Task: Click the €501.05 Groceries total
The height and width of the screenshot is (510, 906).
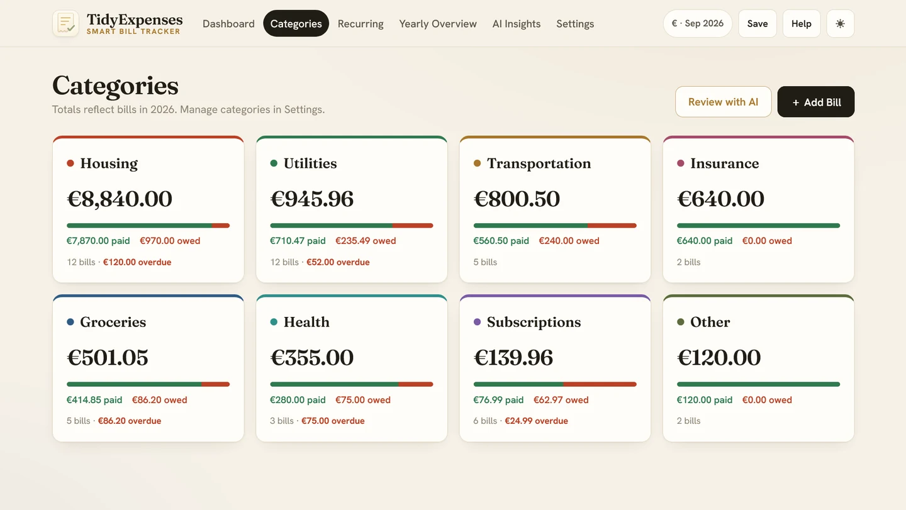Action: click(x=108, y=358)
